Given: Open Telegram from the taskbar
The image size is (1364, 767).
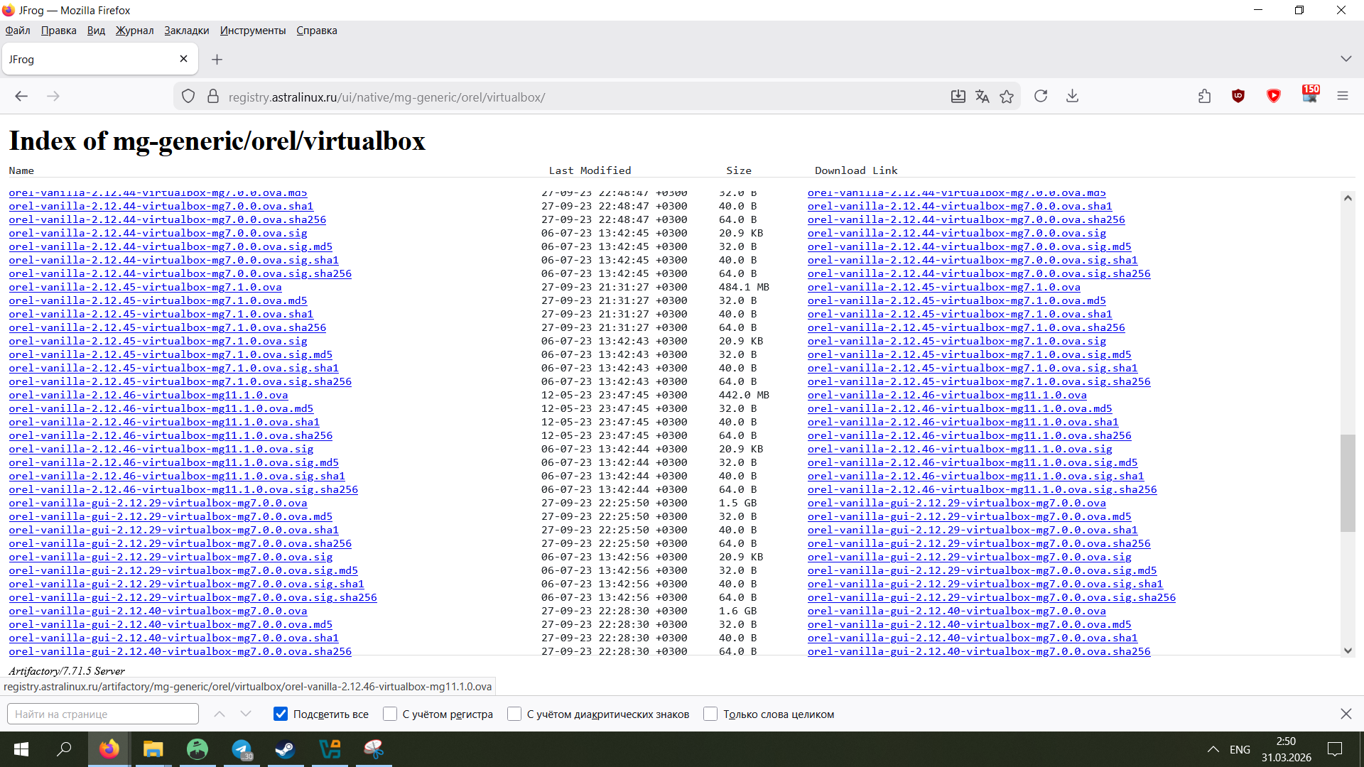Looking at the screenshot, I should (242, 749).
